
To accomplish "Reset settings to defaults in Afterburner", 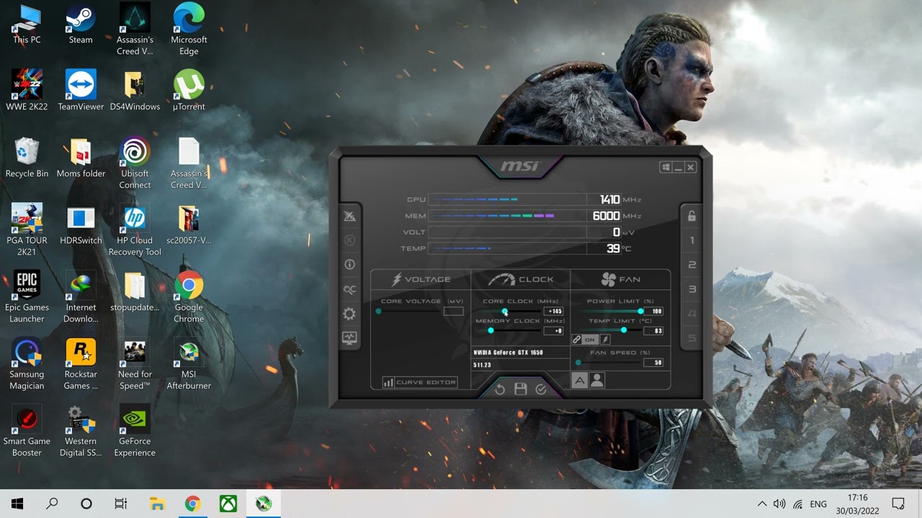I will 501,389.
